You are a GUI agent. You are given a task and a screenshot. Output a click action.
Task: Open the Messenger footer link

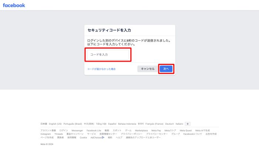[77, 131]
